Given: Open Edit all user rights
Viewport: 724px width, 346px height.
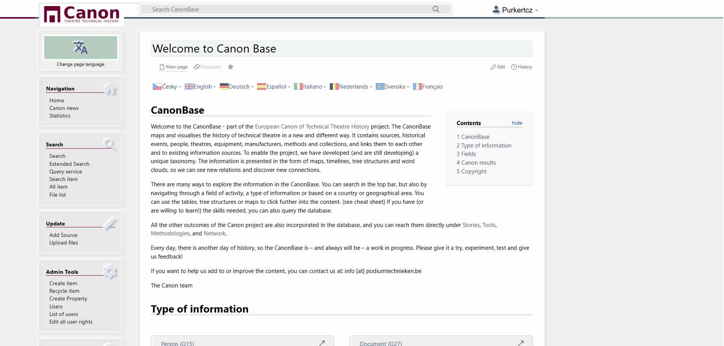Looking at the screenshot, I should 71,322.
